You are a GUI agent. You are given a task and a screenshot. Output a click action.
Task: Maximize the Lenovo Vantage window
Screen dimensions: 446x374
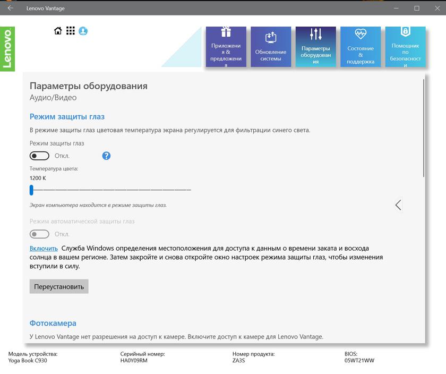coord(417,8)
